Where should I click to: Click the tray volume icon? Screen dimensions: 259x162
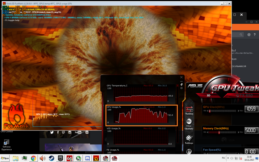point(232,158)
